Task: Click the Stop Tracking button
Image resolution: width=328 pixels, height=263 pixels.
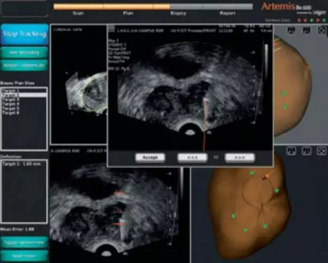Action: click(25, 34)
